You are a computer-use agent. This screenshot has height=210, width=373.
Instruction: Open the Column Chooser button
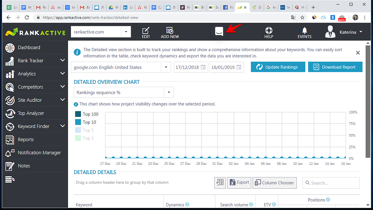(x=274, y=183)
